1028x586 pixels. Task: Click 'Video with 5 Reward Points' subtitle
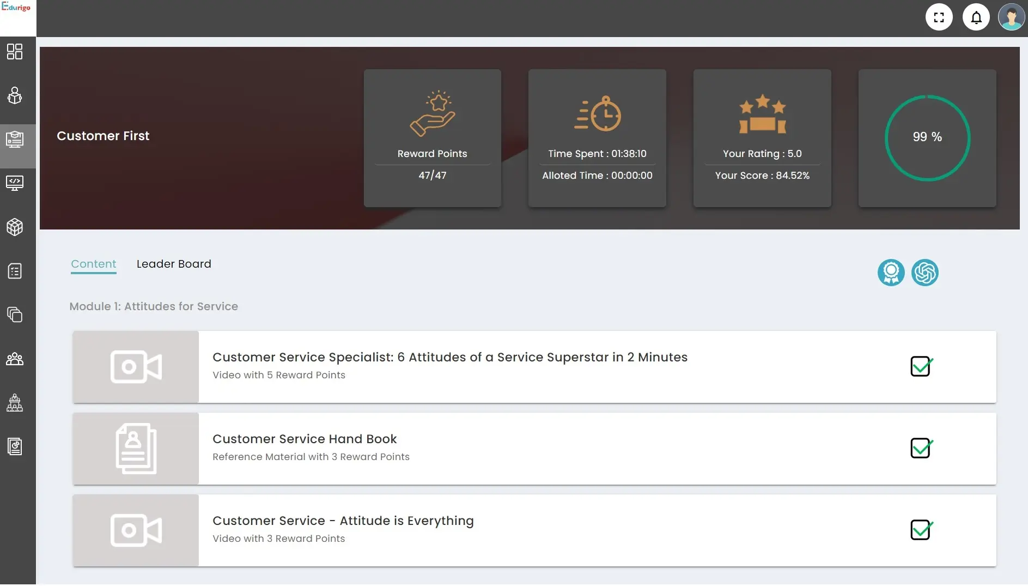279,375
